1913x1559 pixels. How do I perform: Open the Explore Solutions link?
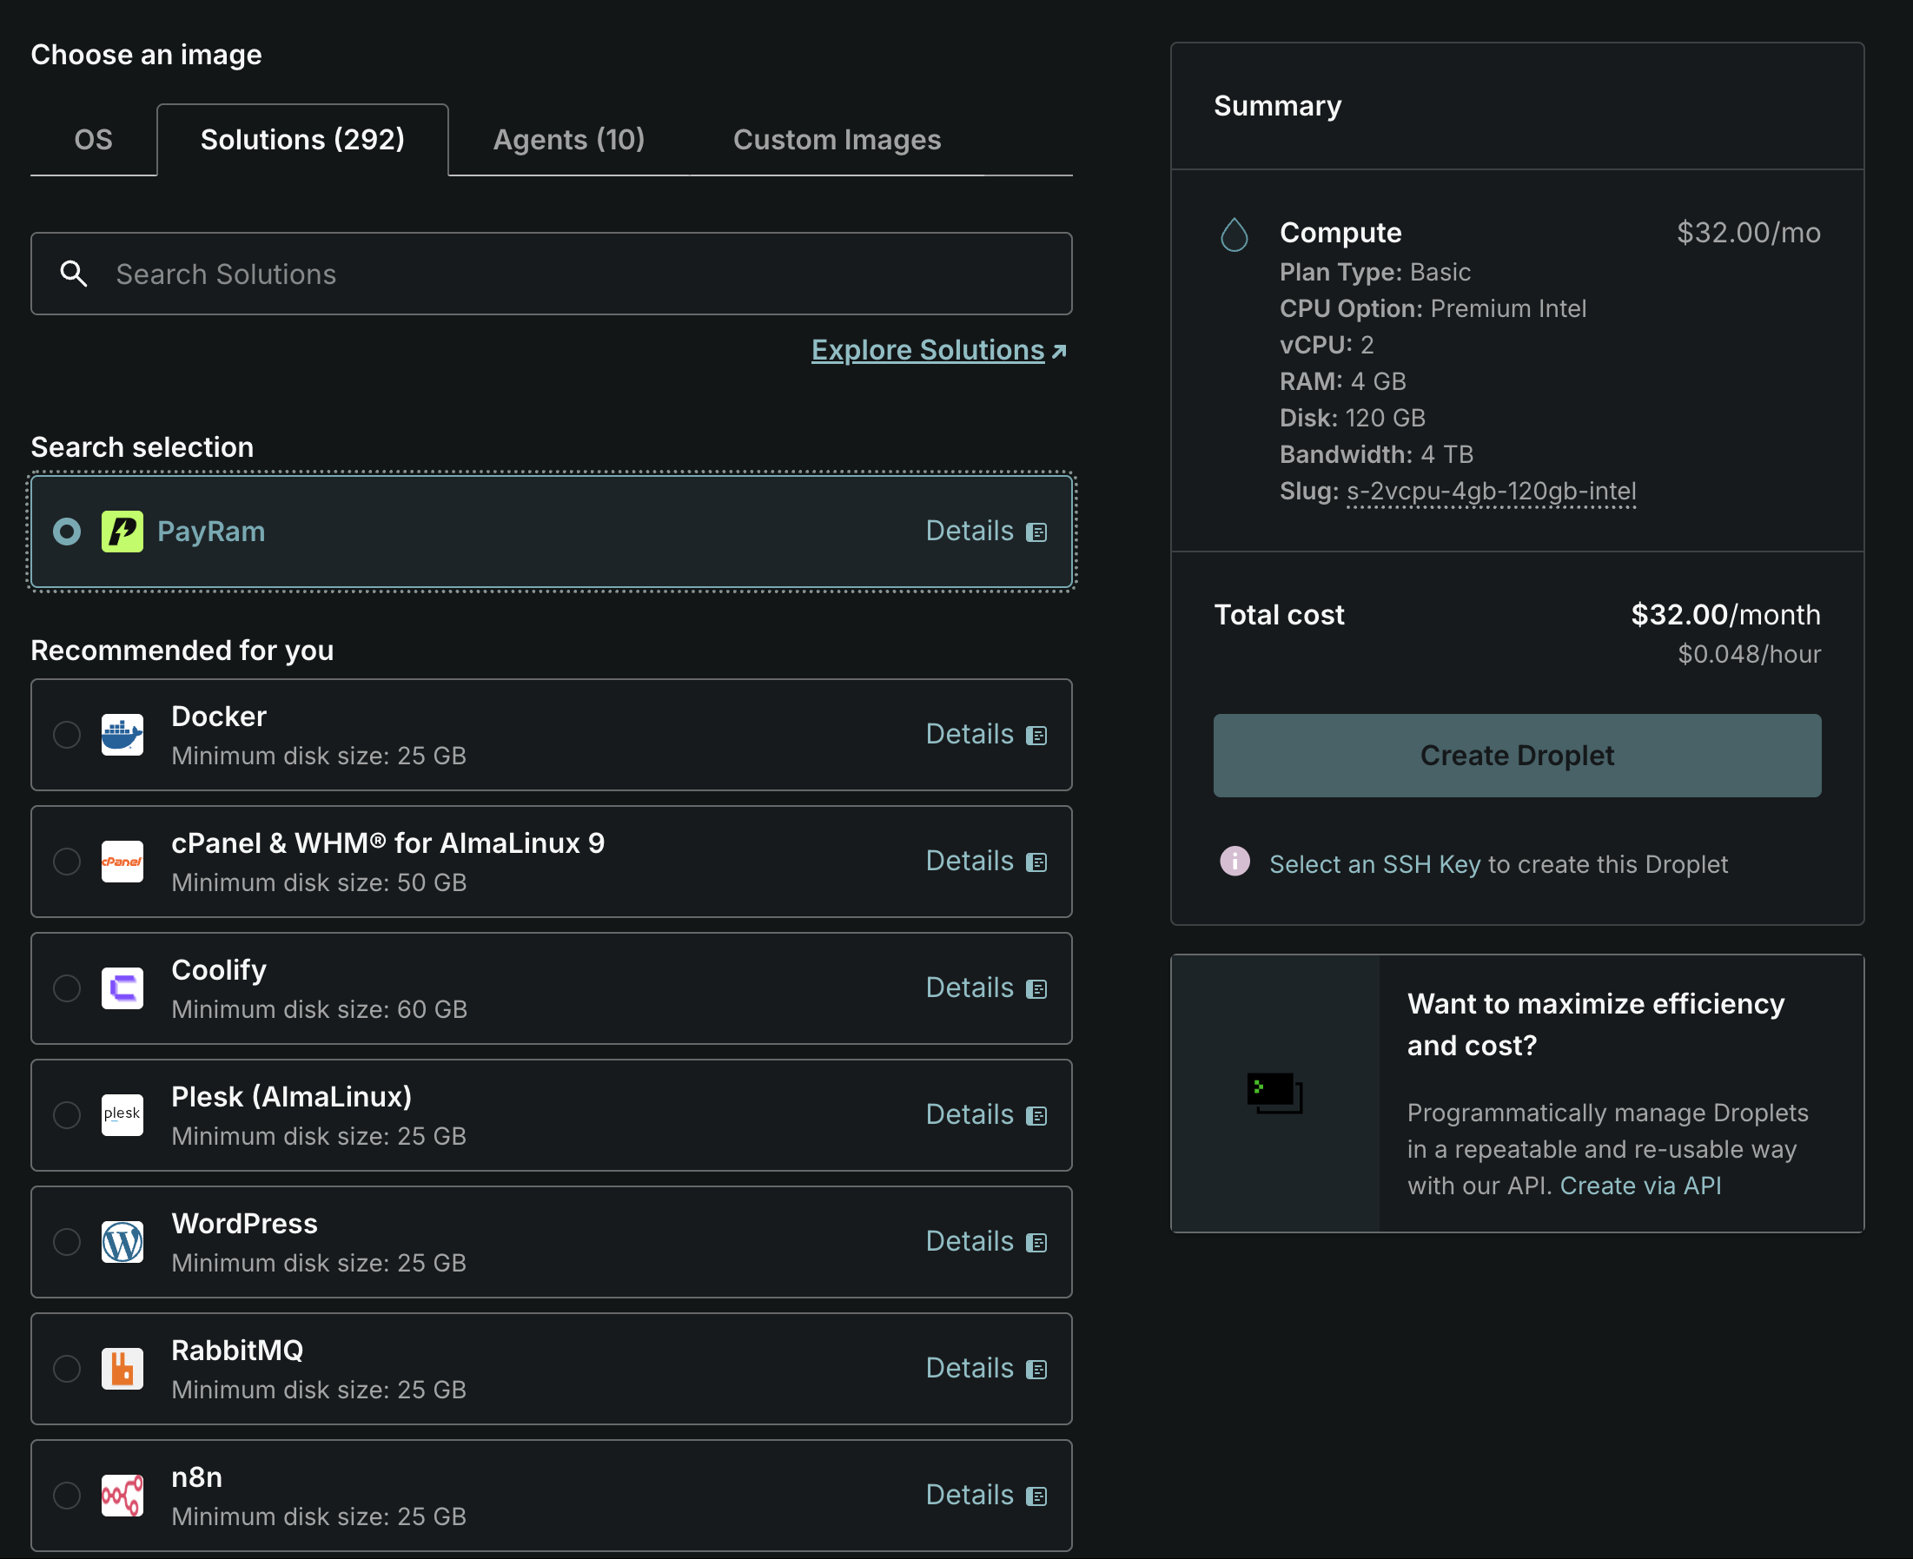pyautogui.click(x=938, y=349)
